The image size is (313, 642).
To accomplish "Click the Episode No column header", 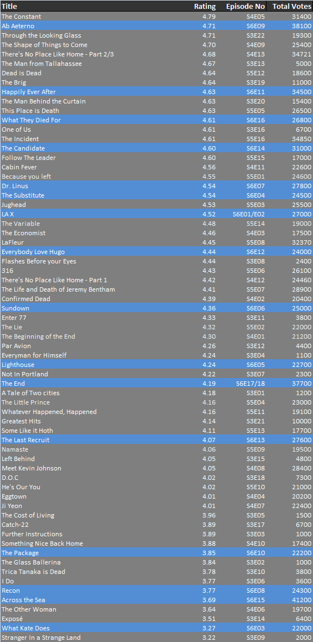I will [246, 6].
